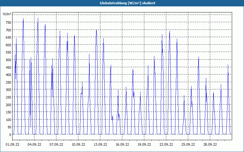Click the chart title 'Globalstrahlung [W/m²] skaliert'
The height and width of the screenshot is (152, 244).
tap(127, 3)
